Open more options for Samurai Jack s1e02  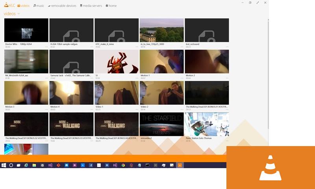pos(92,78)
